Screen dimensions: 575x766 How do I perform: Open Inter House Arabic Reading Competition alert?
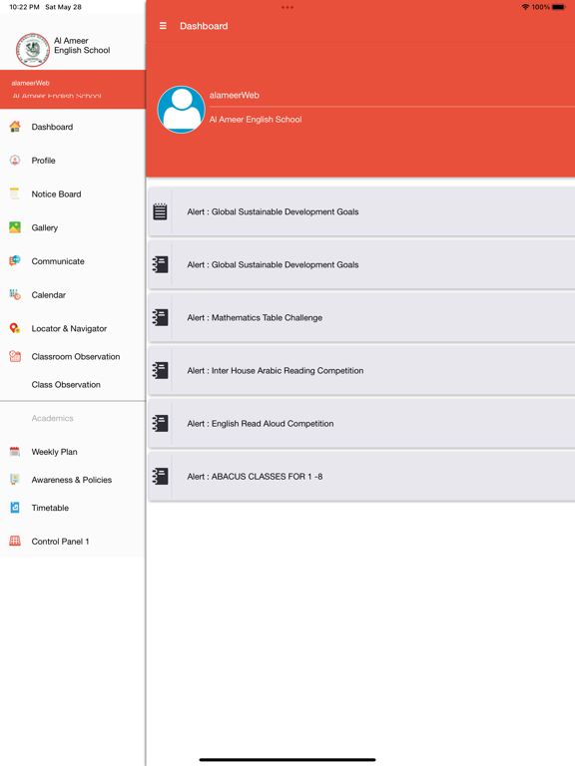(361, 370)
